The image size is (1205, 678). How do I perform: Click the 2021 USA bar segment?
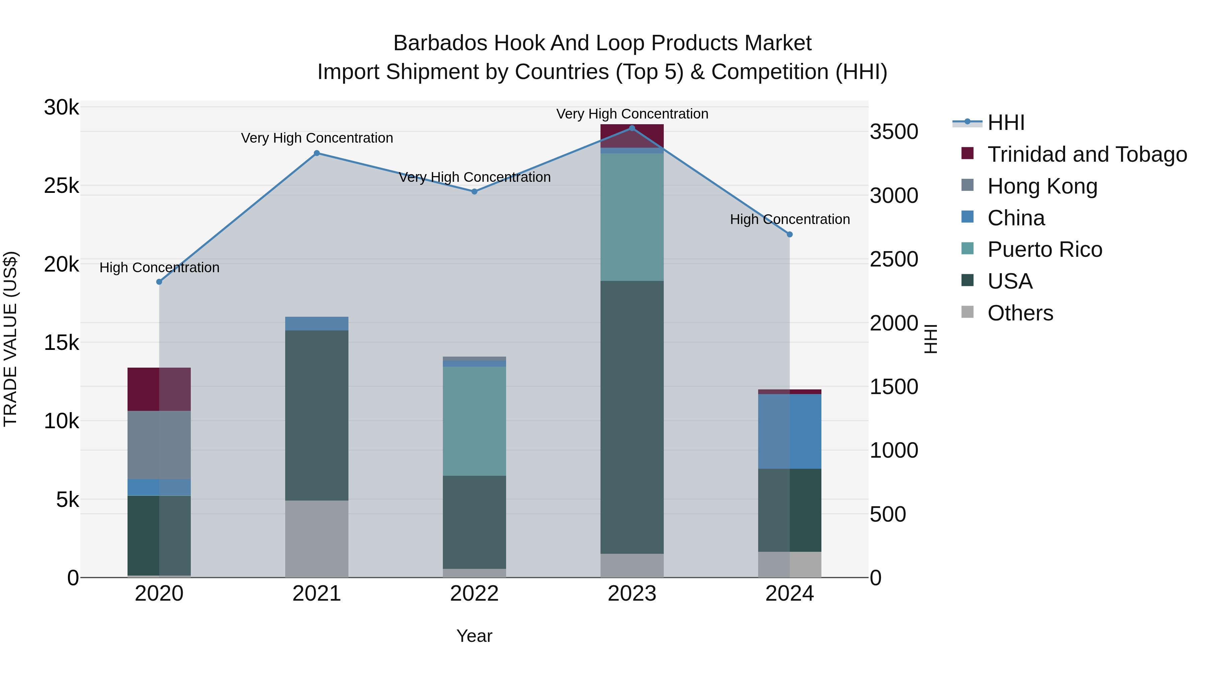coord(317,416)
